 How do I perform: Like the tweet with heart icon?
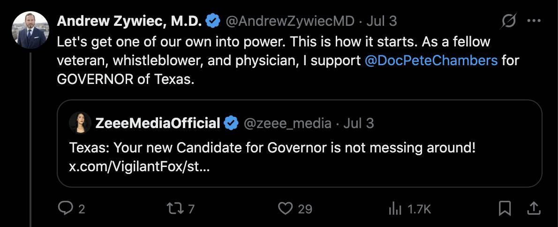click(x=285, y=209)
